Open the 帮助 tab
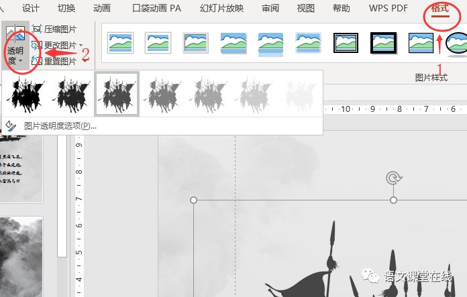 point(342,8)
